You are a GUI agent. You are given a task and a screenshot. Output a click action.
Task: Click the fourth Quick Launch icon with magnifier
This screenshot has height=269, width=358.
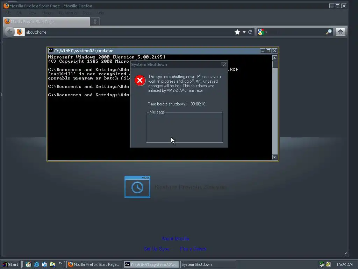pyautogui.click(x=52, y=264)
